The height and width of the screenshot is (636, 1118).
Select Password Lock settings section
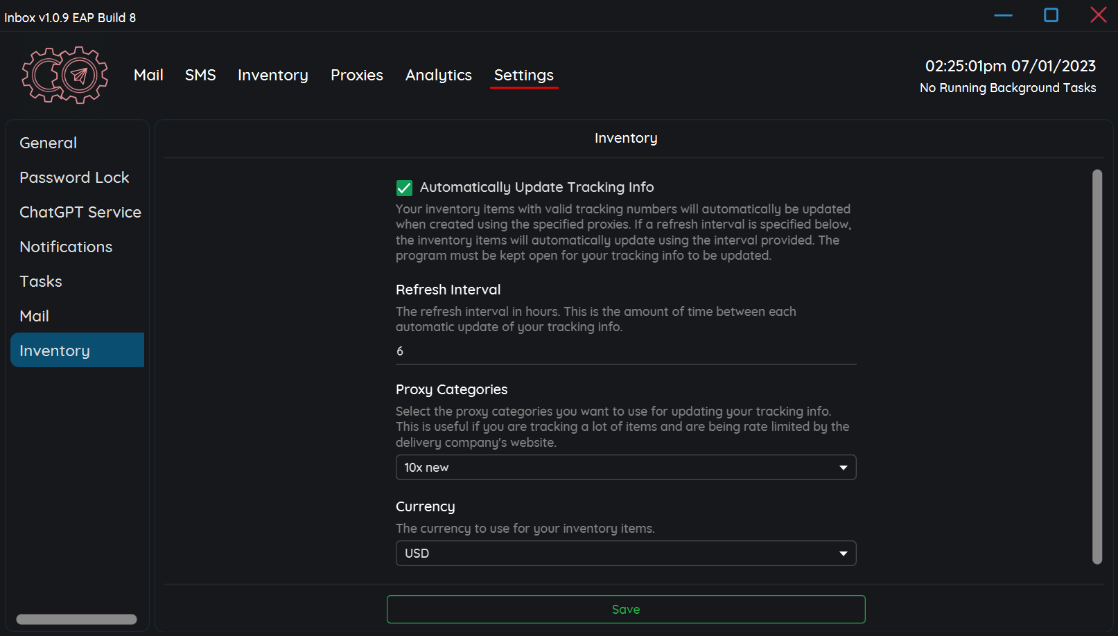click(74, 177)
